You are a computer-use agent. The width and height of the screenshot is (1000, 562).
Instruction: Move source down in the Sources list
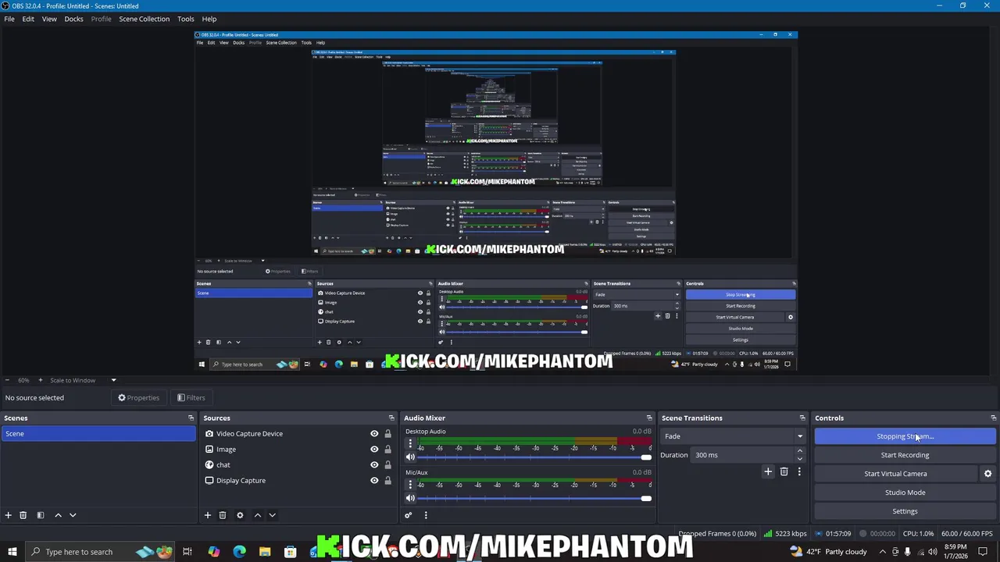pyautogui.click(x=272, y=515)
